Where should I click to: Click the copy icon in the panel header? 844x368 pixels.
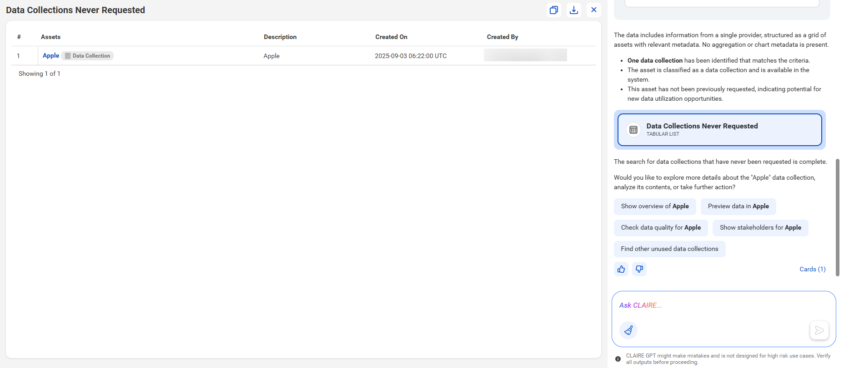click(553, 10)
